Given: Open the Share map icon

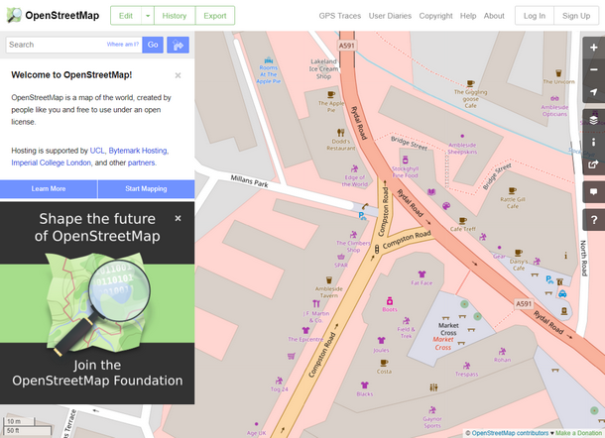Looking at the screenshot, I should click(x=593, y=164).
